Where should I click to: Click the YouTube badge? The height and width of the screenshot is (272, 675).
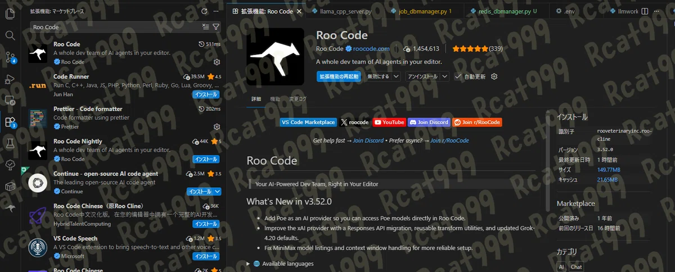tap(389, 122)
